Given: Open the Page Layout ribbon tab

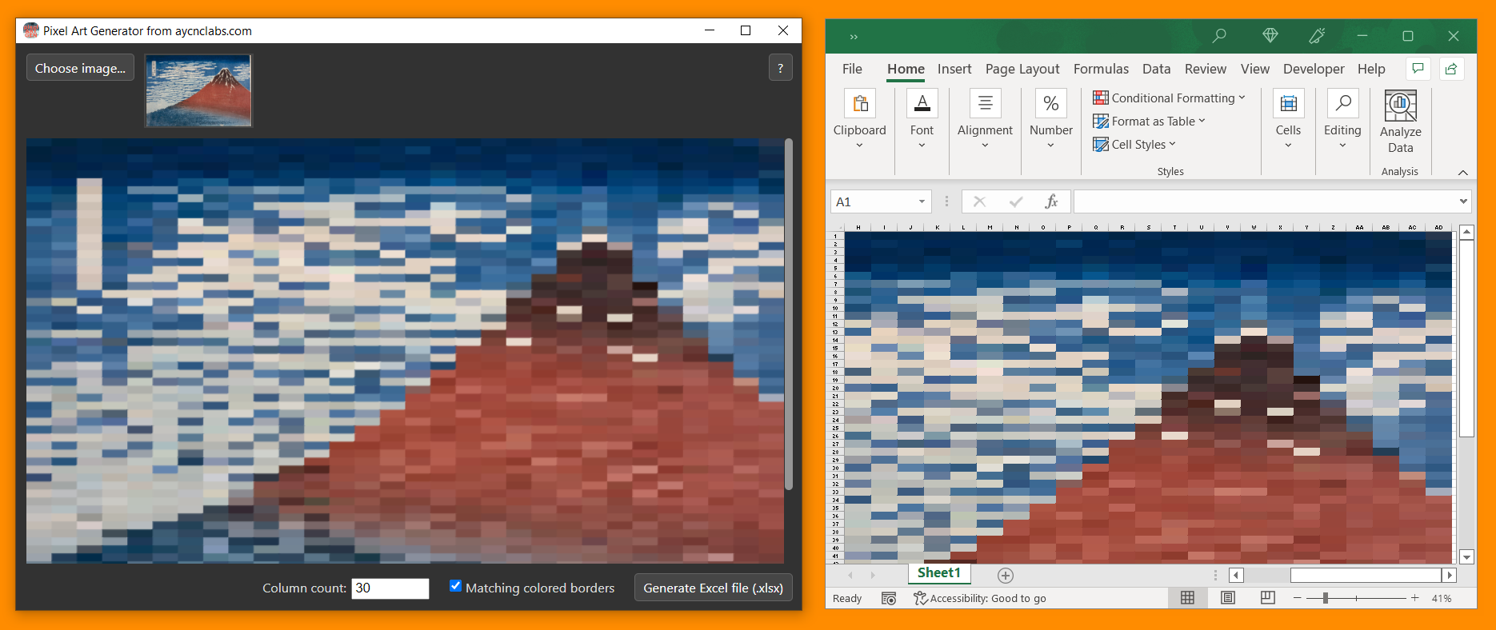Looking at the screenshot, I should coord(1022,69).
